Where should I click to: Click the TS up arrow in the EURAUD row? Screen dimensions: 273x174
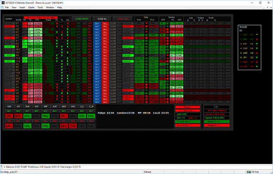(x=57, y=47)
